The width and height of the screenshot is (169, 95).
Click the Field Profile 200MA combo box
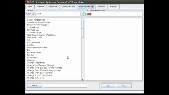59,14
